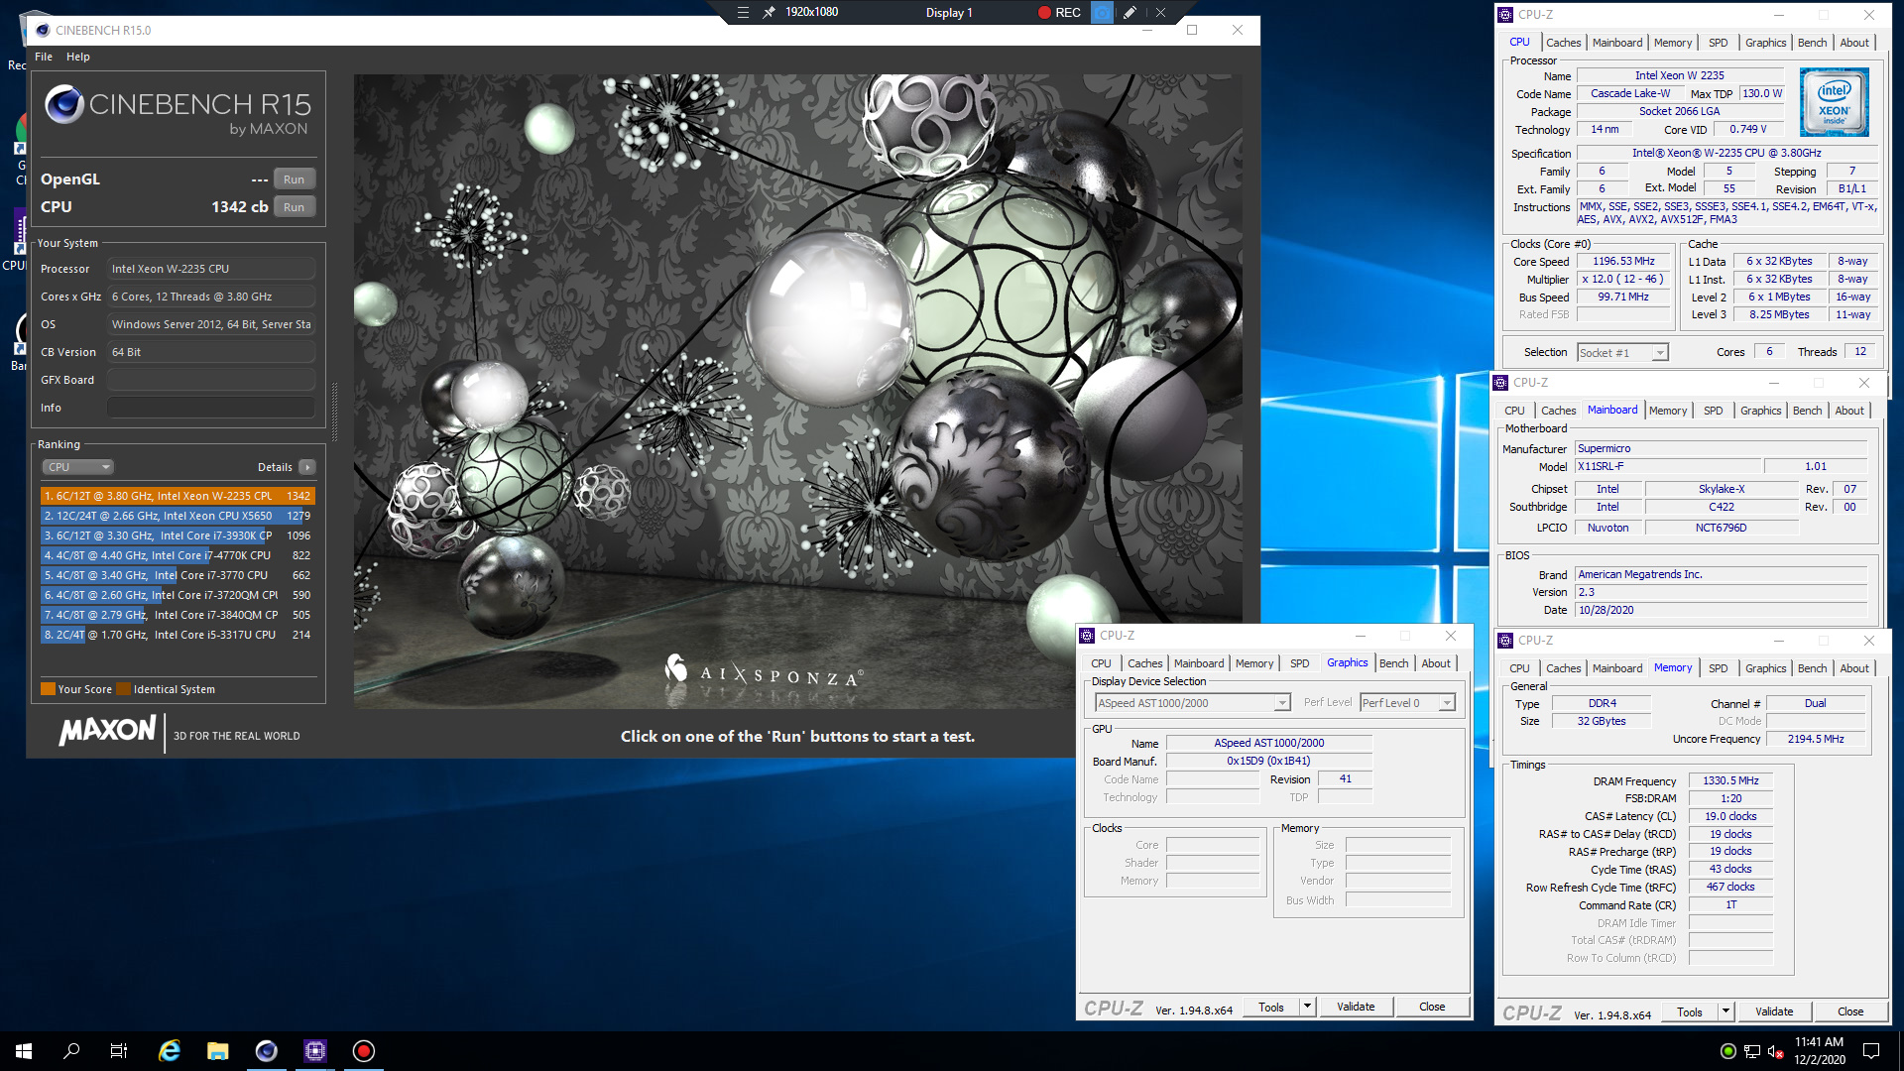Screen dimensions: 1904x1071
Task: Expand Tools arrow in CPU-Z Memory window
Action: (x=1725, y=1011)
